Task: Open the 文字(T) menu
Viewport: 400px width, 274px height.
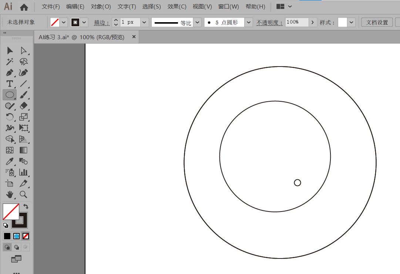Action: pos(127,7)
